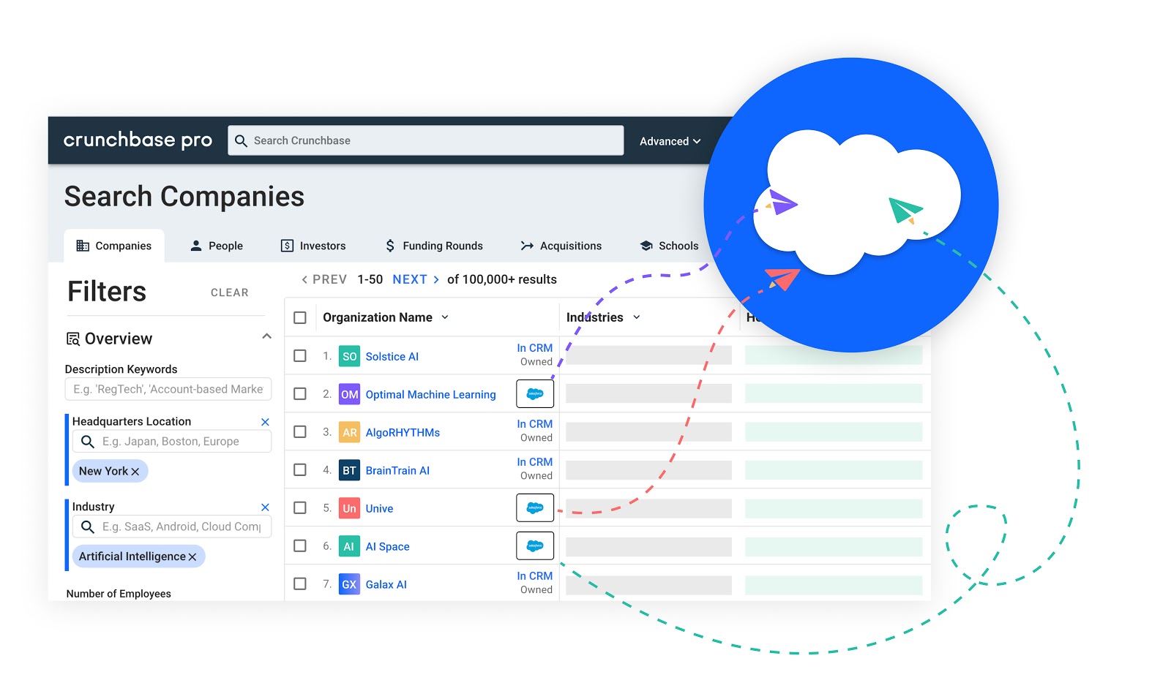Viewport: 1171px width, 691px height.
Task: Click the SO avatar for Solstice AI
Action: [349, 356]
